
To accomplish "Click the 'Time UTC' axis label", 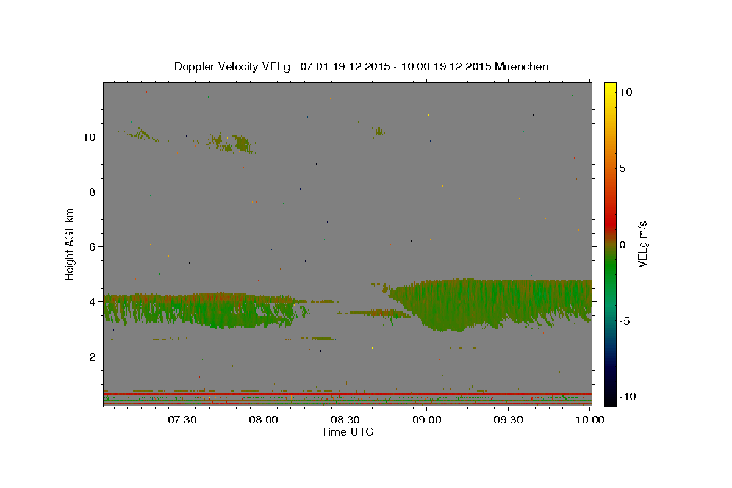I will (x=347, y=432).
